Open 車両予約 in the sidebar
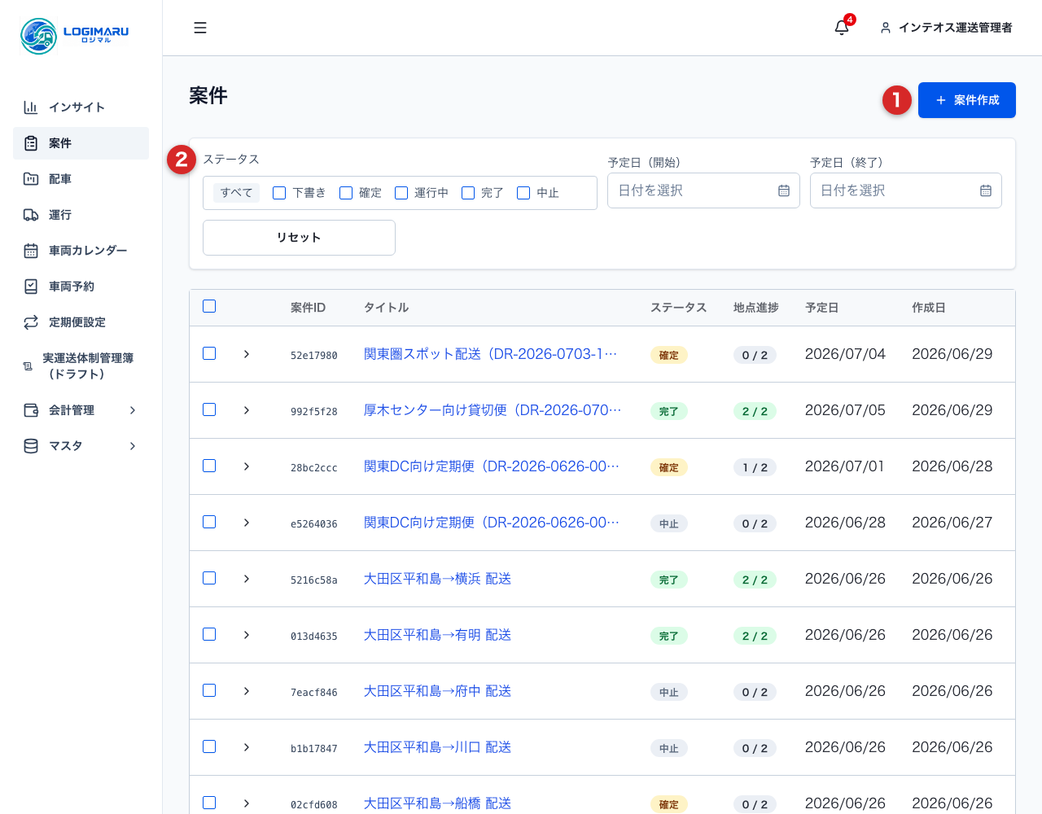 81,287
